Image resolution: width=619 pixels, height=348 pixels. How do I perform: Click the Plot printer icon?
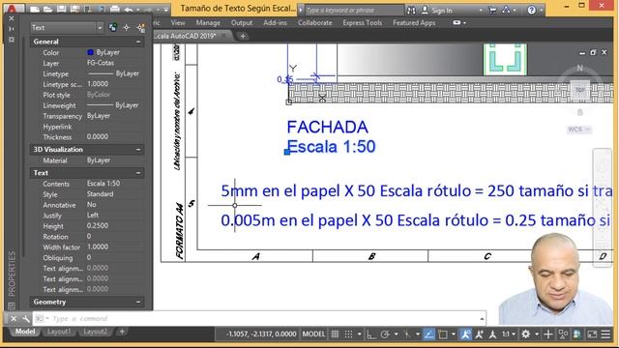point(114,9)
